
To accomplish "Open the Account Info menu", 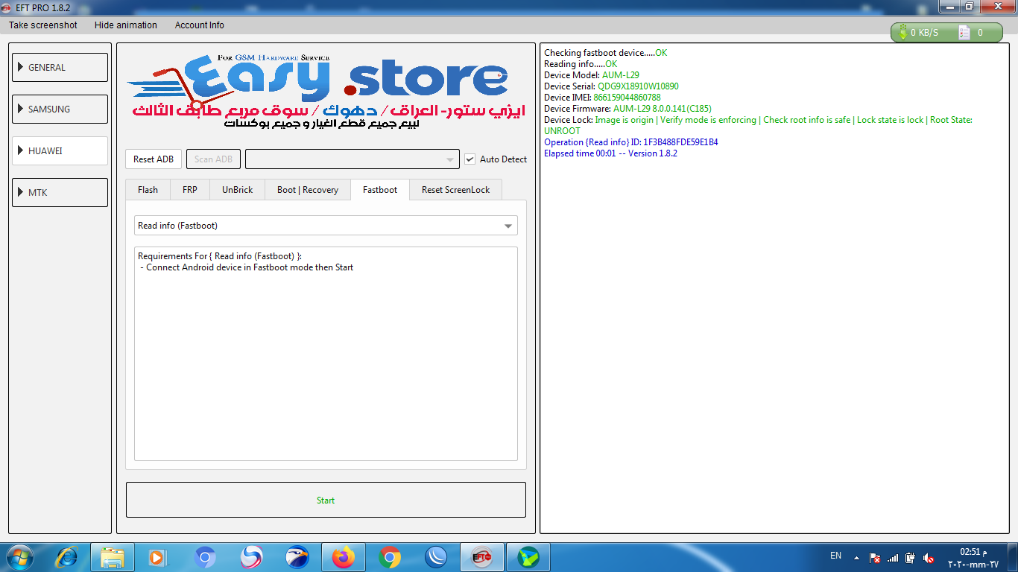I will (200, 25).
